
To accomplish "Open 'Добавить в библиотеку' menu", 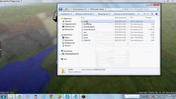I will pos(85,14).
